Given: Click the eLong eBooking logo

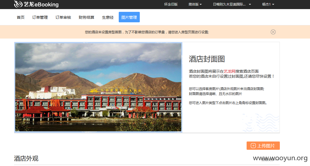Looking at the screenshot, I should [36, 4].
